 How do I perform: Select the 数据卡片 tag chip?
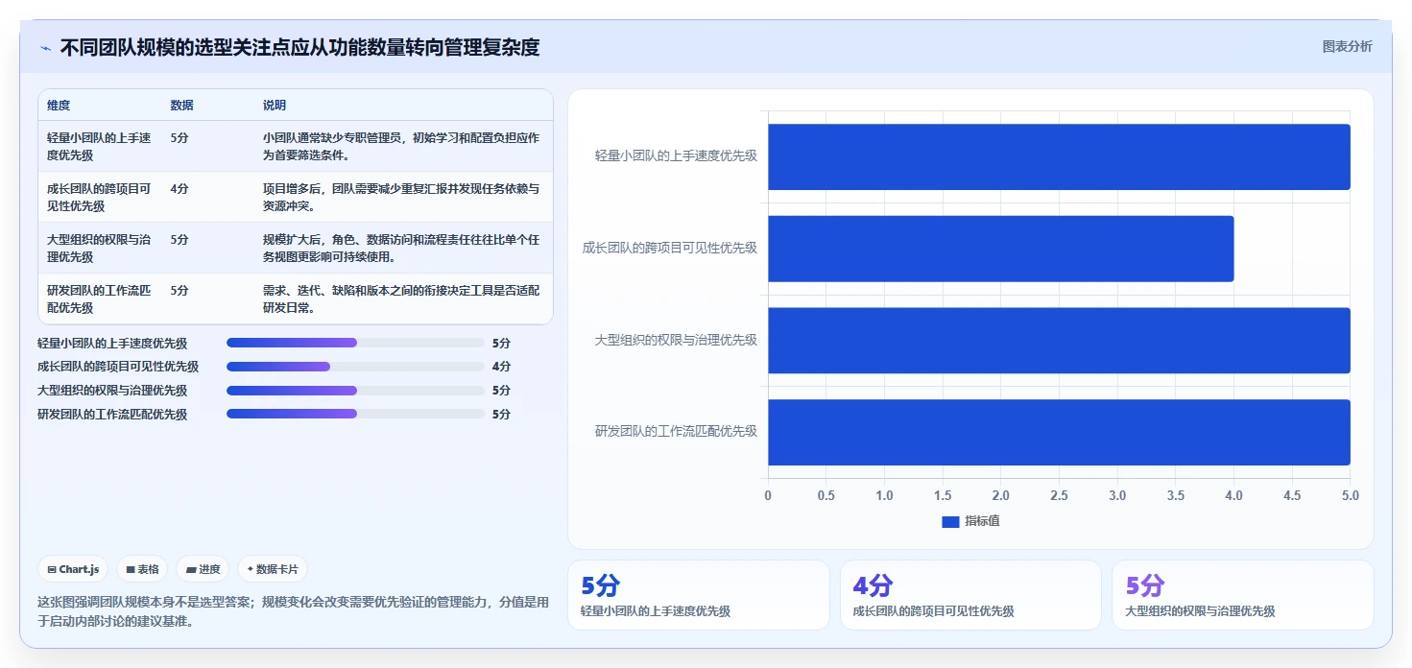273,569
